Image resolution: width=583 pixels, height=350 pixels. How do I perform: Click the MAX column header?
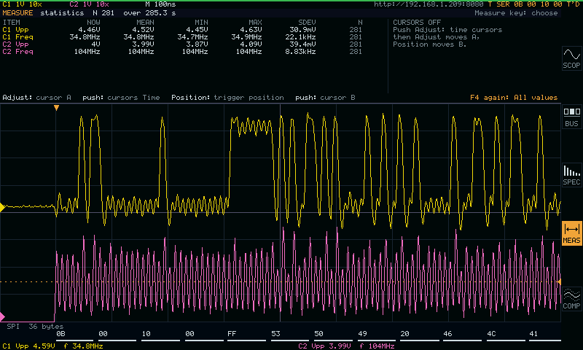click(255, 23)
